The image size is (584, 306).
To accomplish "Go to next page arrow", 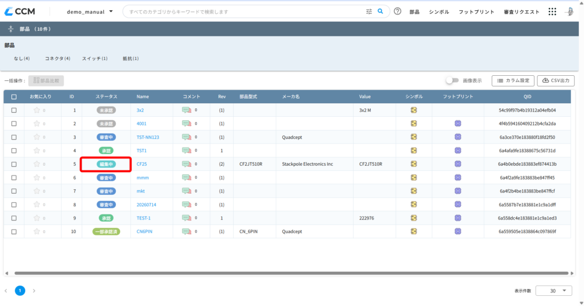I will point(34,291).
